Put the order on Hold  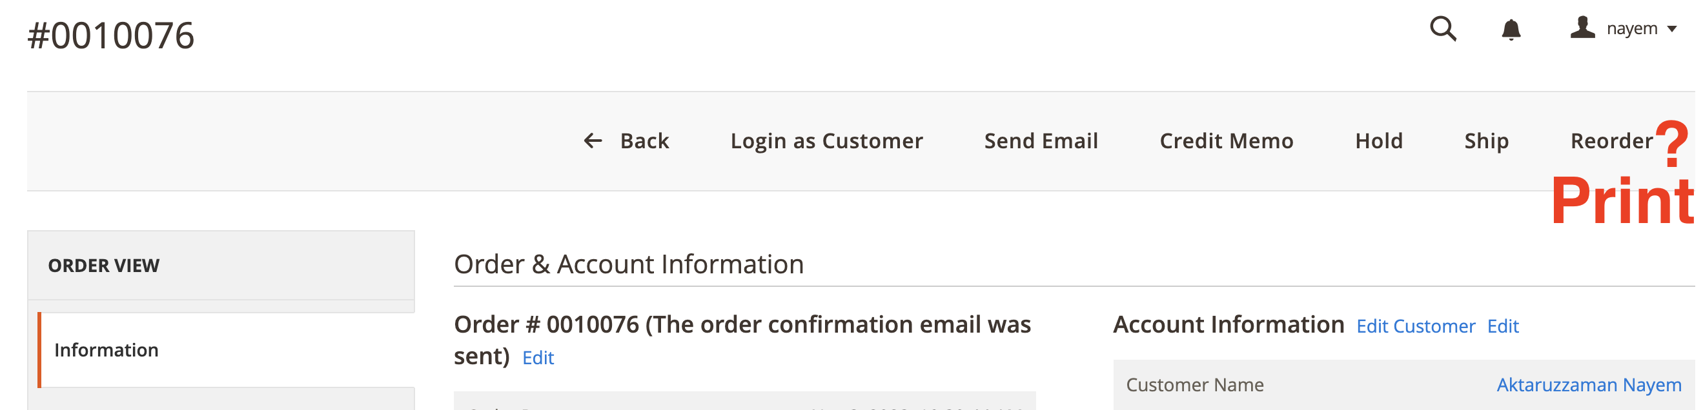pyautogui.click(x=1378, y=141)
